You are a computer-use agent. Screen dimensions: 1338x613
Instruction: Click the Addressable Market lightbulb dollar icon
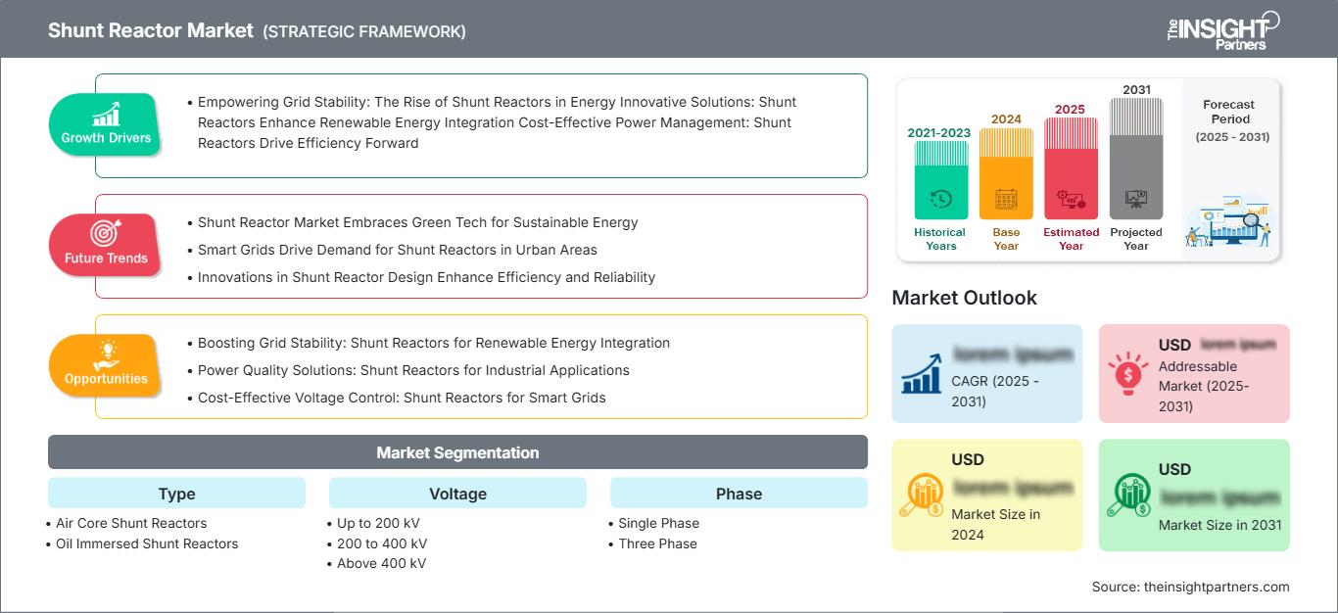point(1127,372)
